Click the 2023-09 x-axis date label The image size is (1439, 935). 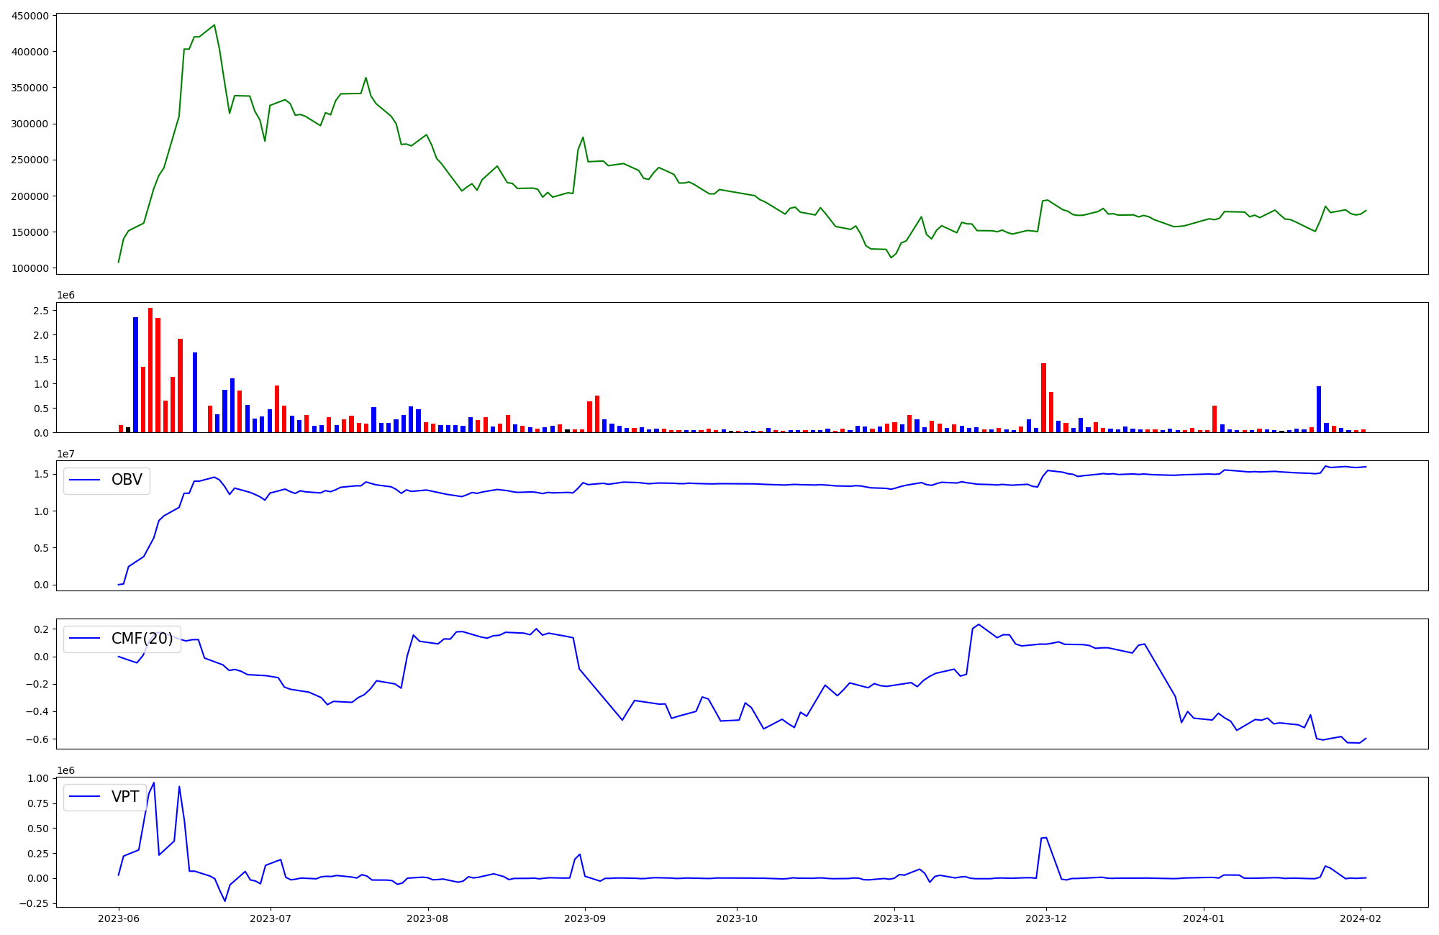tap(585, 918)
